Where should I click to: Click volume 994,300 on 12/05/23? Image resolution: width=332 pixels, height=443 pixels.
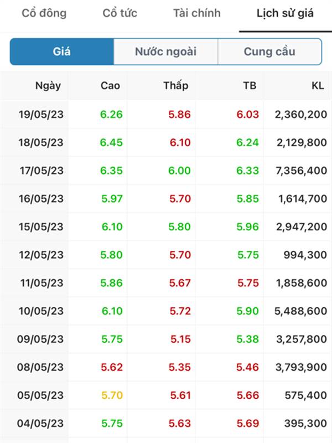[305, 255]
